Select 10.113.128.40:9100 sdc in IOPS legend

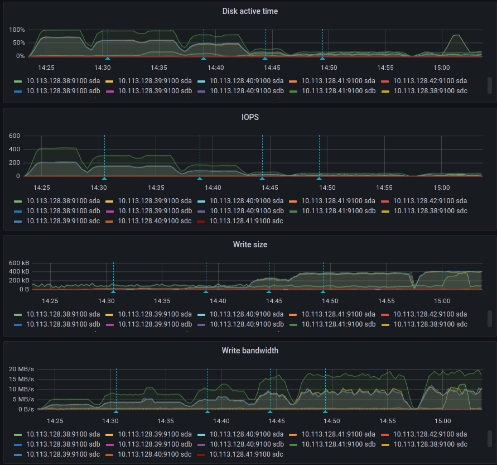[155, 220]
